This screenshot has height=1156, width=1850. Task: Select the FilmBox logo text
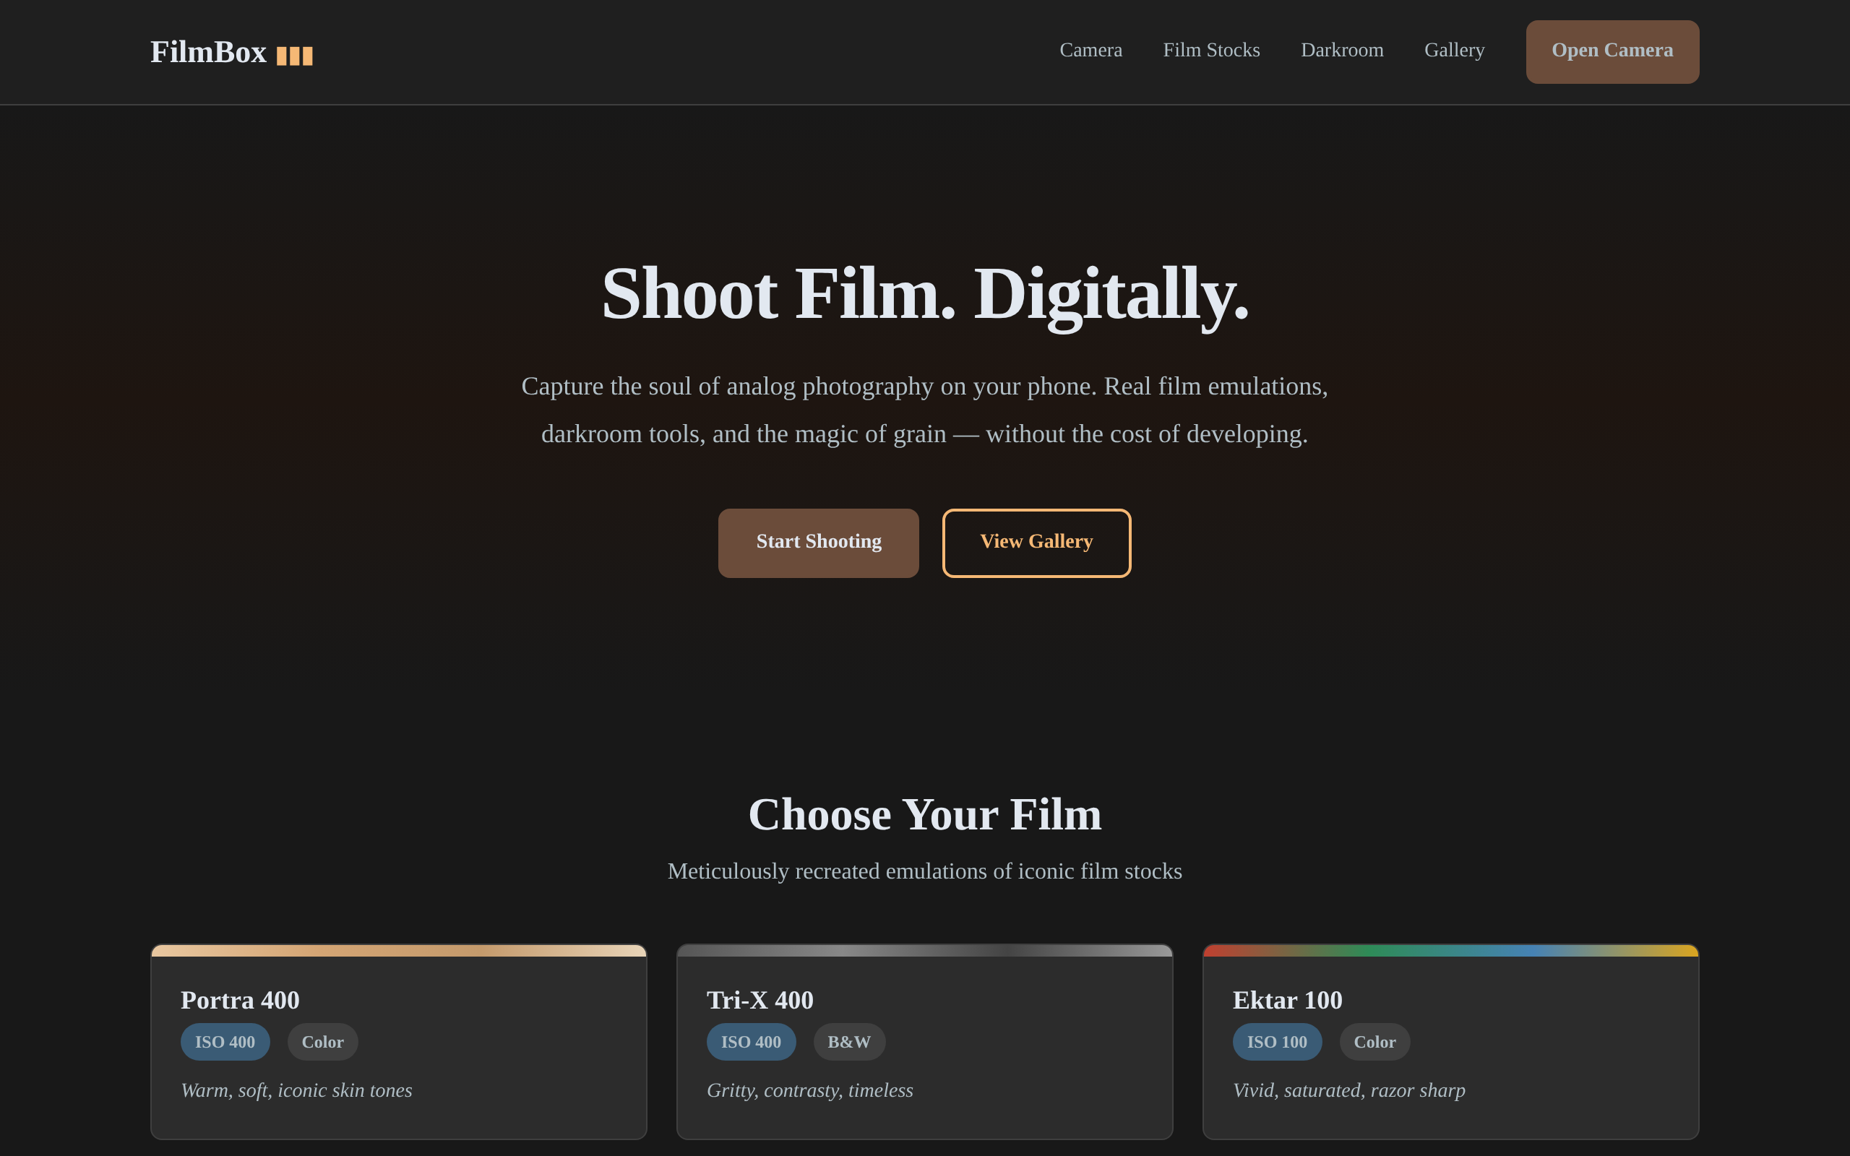208,52
